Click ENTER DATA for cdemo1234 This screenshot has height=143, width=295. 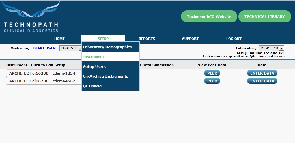click(x=262, y=73)
